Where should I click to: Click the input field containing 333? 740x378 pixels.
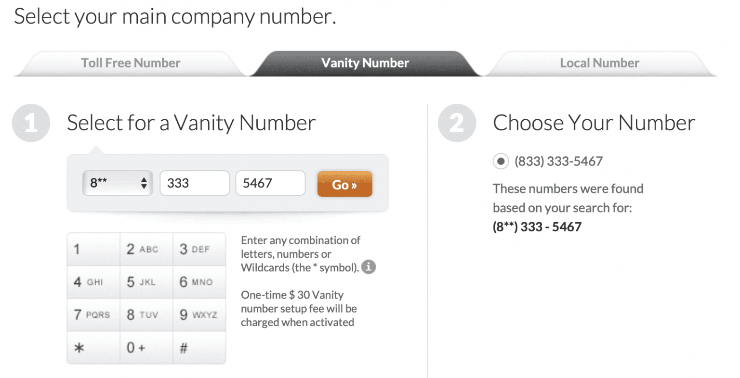click(x=194, y=183)
